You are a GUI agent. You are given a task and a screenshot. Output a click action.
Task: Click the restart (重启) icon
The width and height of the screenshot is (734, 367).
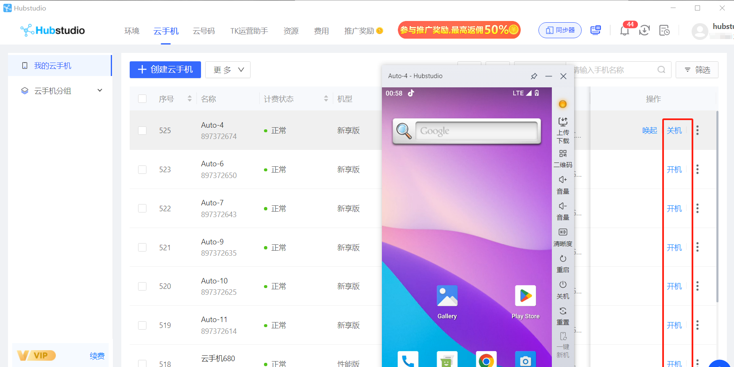(x=563, y=259)
